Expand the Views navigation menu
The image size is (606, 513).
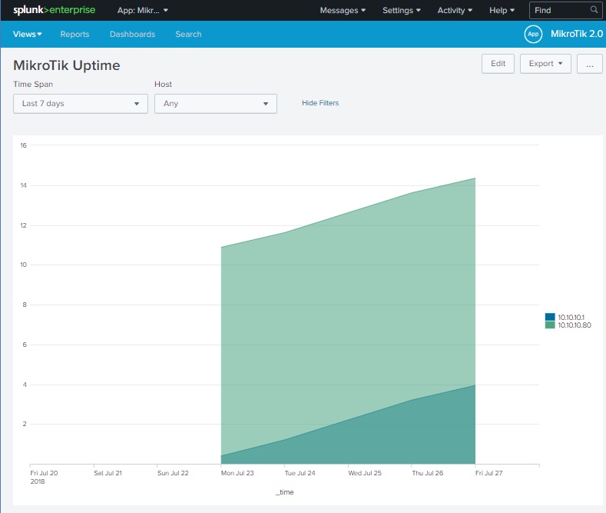pyautogui.click(x=28, y=34)
